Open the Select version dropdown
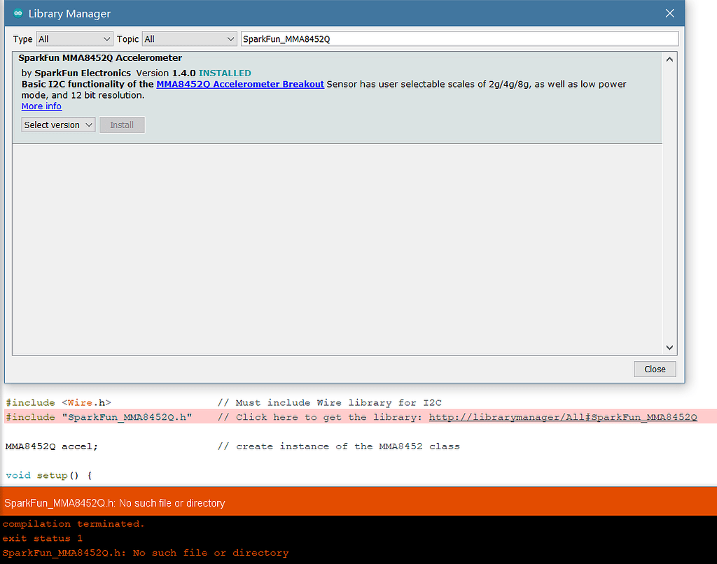Viewport: 717px width, 564px height. coord(57,125)
